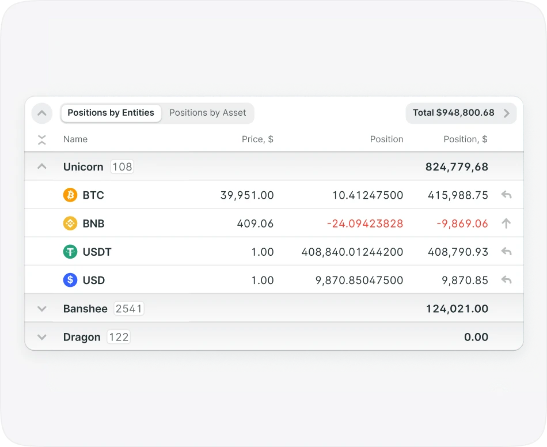Click the USD dollar coin icon
Image resolution: width=547 pixels, height=447 pixels.
point(70,281)
